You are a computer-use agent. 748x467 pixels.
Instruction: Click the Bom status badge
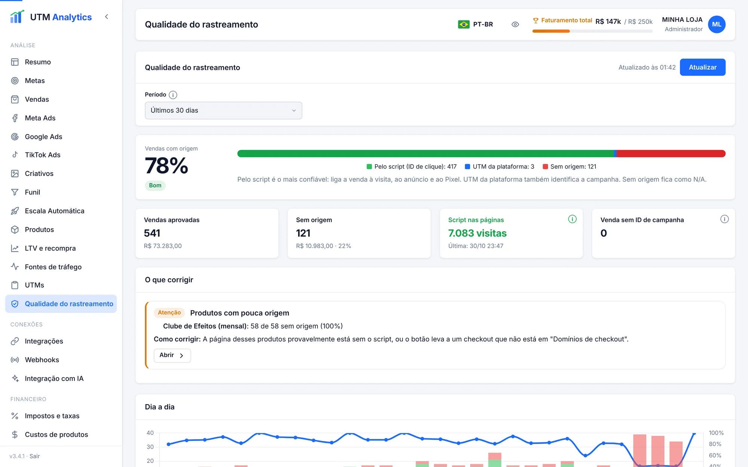click(155, 185)
